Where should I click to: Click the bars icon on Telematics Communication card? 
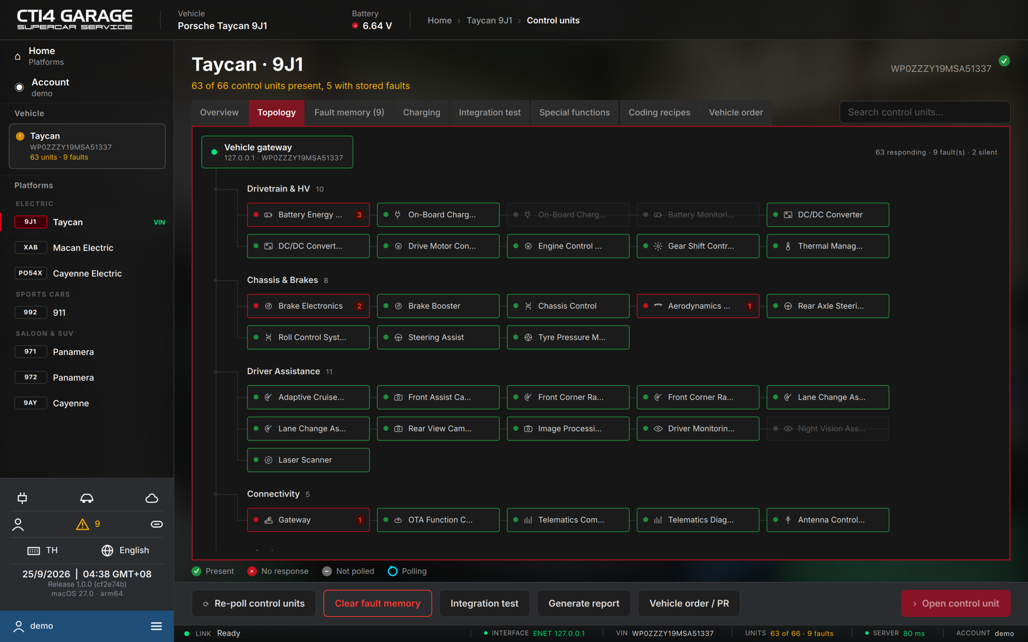[528, 520]
